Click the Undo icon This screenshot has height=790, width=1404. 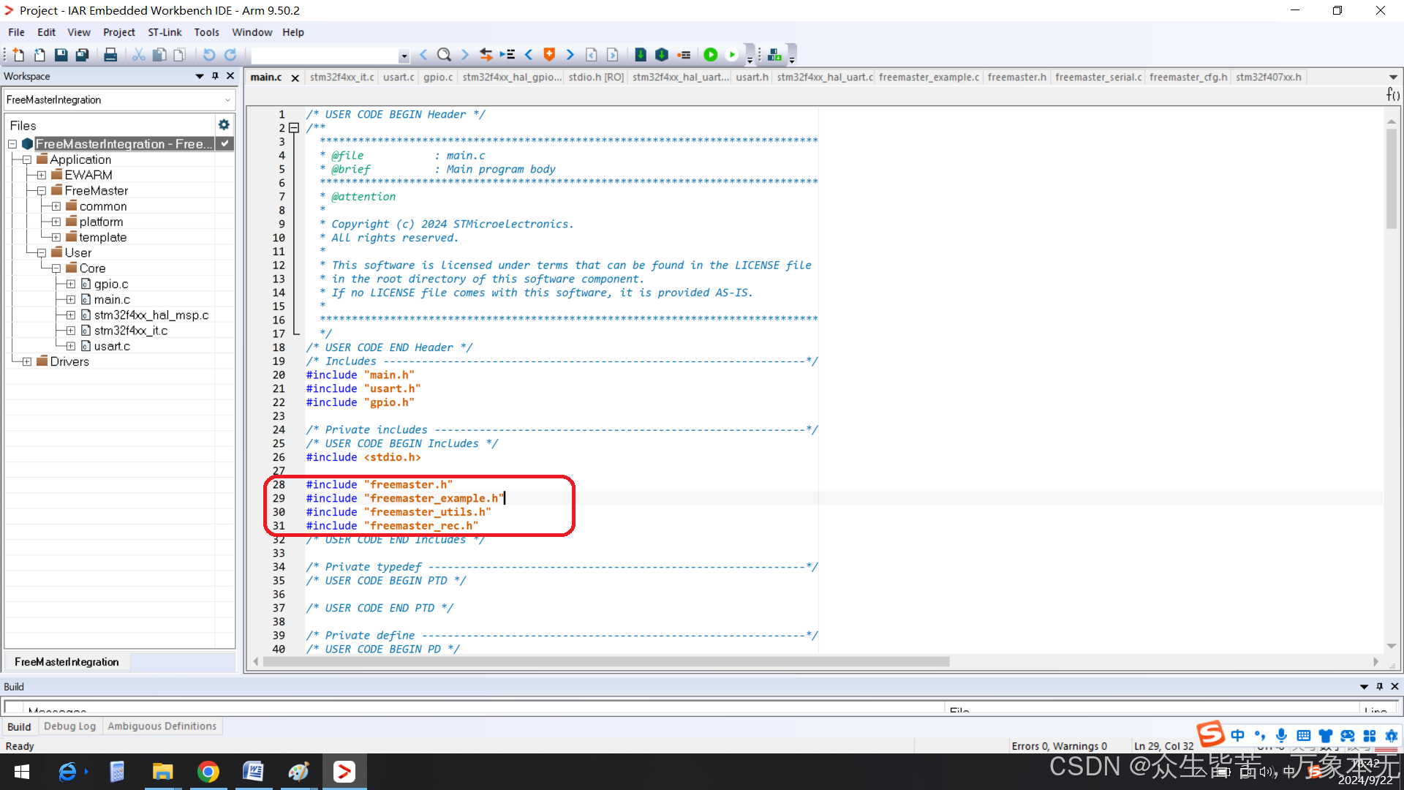click(x=210, y=54)
